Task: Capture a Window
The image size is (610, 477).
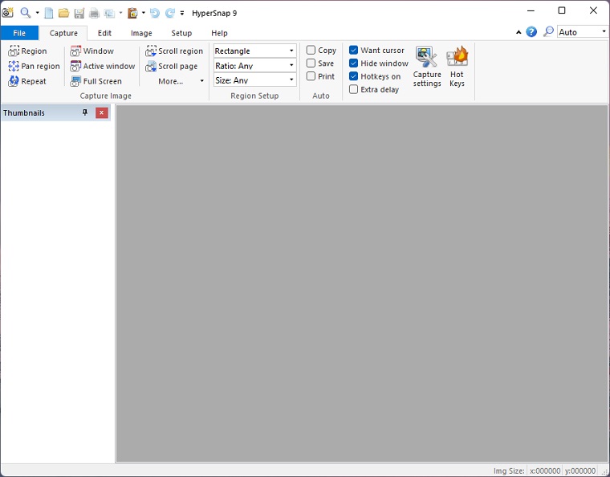Action: [x=92, y=51]
